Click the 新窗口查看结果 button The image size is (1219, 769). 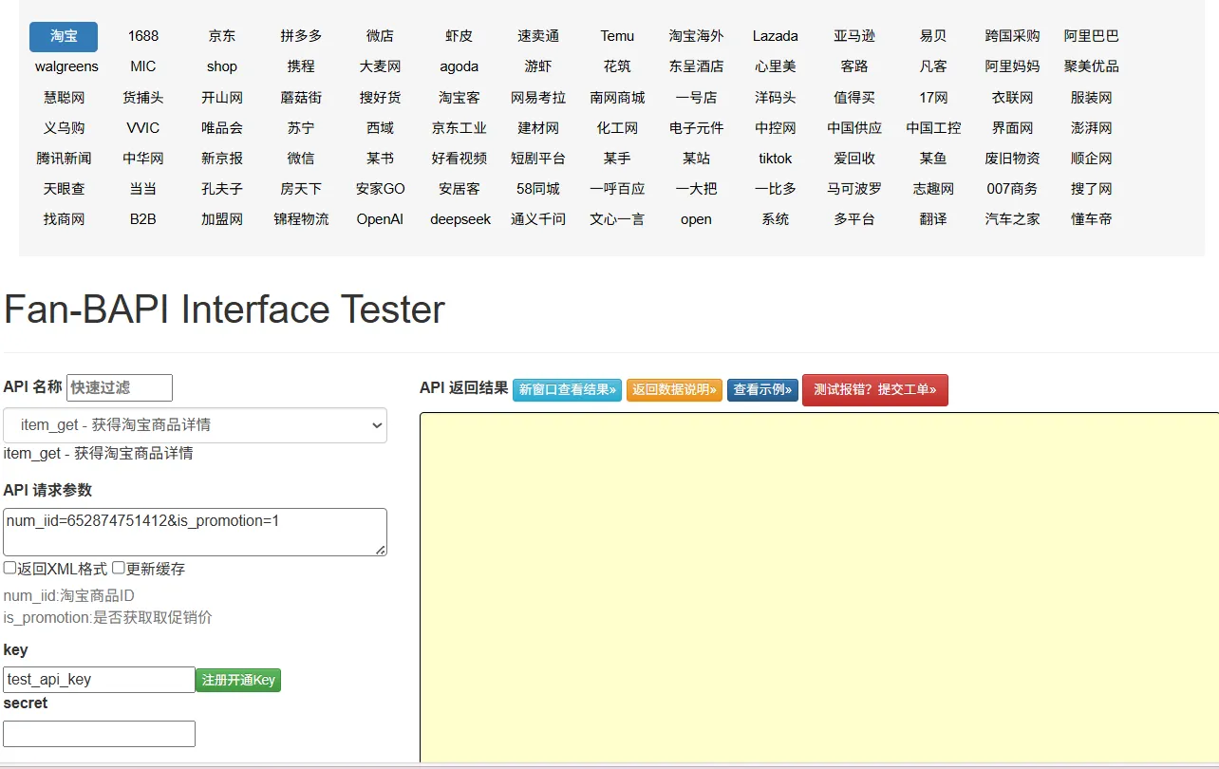click(567, 389)
